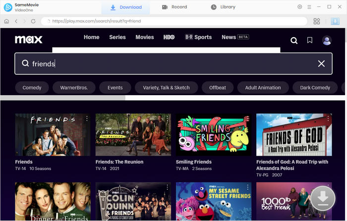This screenshot has height=221, width=347.
Task: Switch to the Record tab
Action: [x=174, y=7]
